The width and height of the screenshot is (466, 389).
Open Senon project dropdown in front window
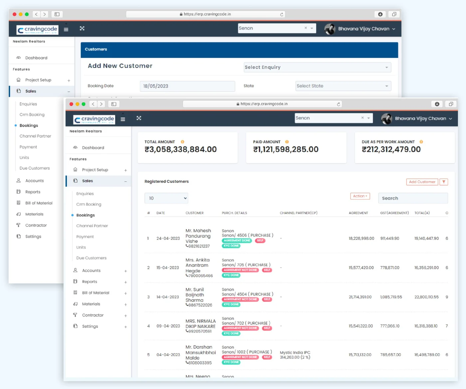[368, 118]
